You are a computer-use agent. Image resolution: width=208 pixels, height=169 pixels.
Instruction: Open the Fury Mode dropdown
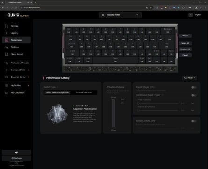click(189, 78)
